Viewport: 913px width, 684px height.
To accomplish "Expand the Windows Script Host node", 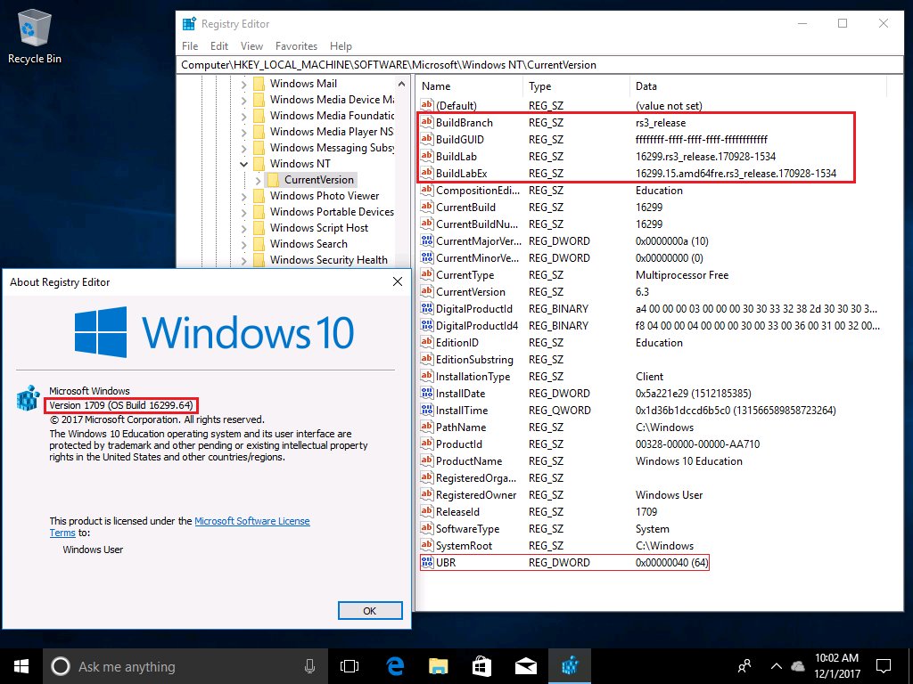I will pos(243,229).
